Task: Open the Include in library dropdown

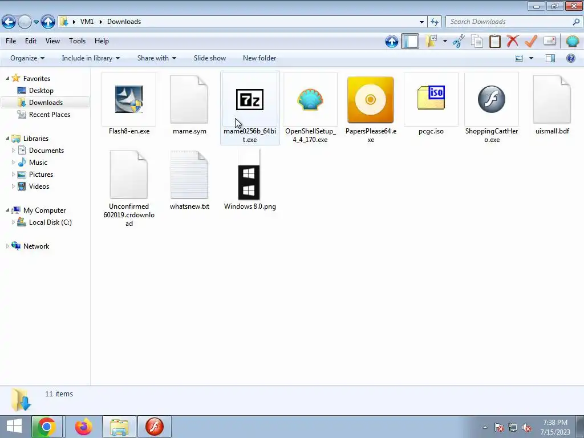Action: click(91, 58)
